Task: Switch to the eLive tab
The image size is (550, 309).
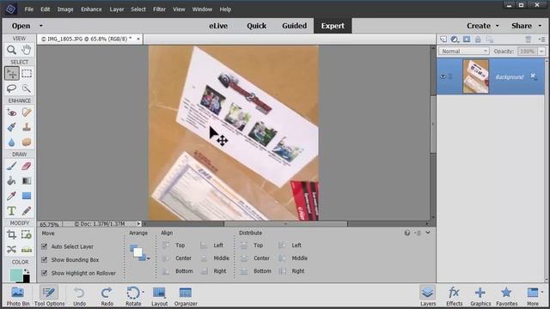Action: click(218, 26)
